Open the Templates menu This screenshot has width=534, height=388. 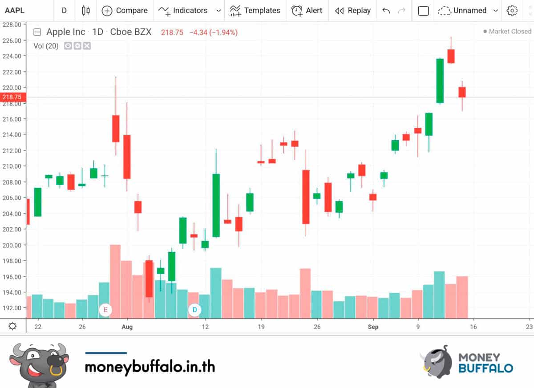255,10
